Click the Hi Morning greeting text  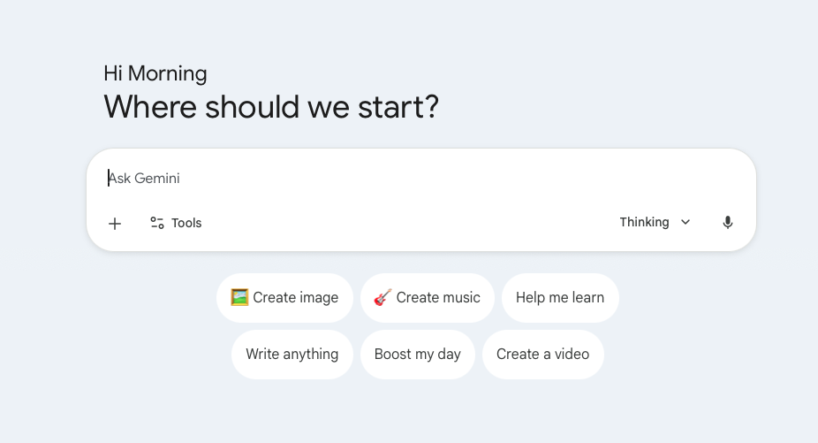[x=155, y=73]
